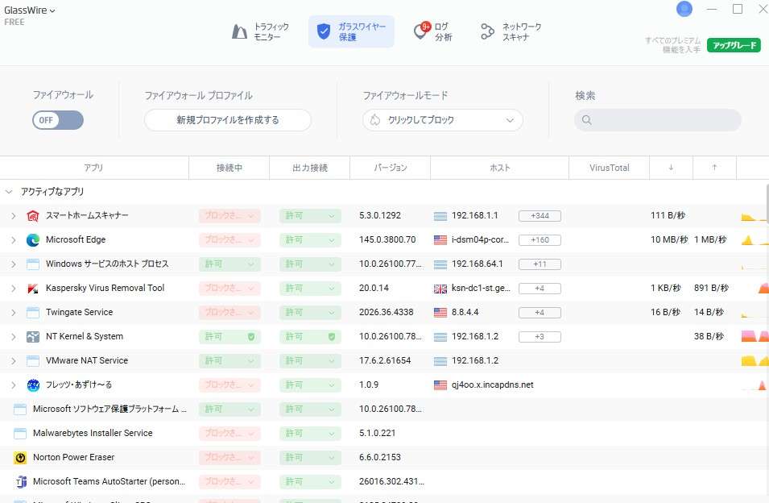The height and width of the screenshot is (503, 769).
Task: Turn the ファイアウォール switch ON
Action: pyautogui.click(x=57, y=118)
